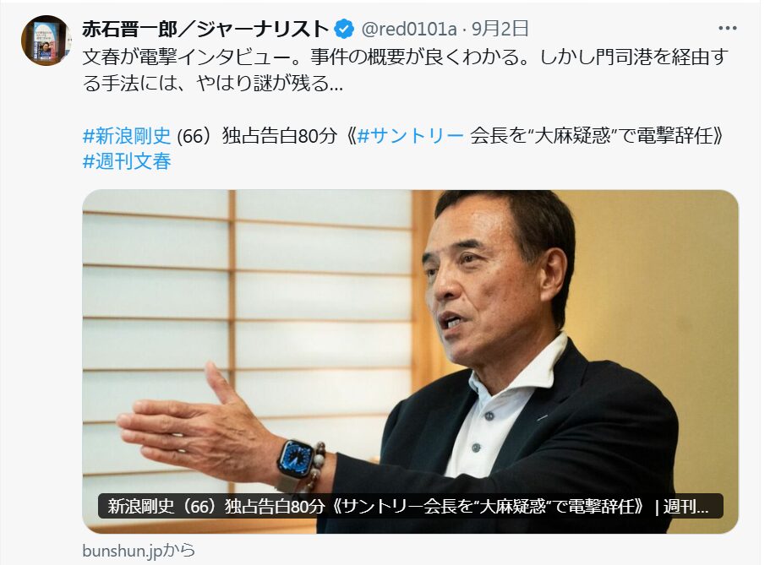
Task: Click the blue verified badge icon
Action: pos(344,29)
